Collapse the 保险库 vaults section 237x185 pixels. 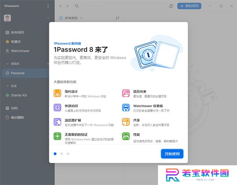tap(7, 64)
